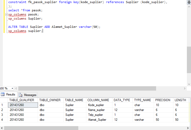Viewport: 191px width, 130px height.
Task: Open the 100 % zoom dropdown
Action: click(12, 88)
